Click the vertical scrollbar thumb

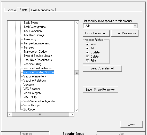76,73
